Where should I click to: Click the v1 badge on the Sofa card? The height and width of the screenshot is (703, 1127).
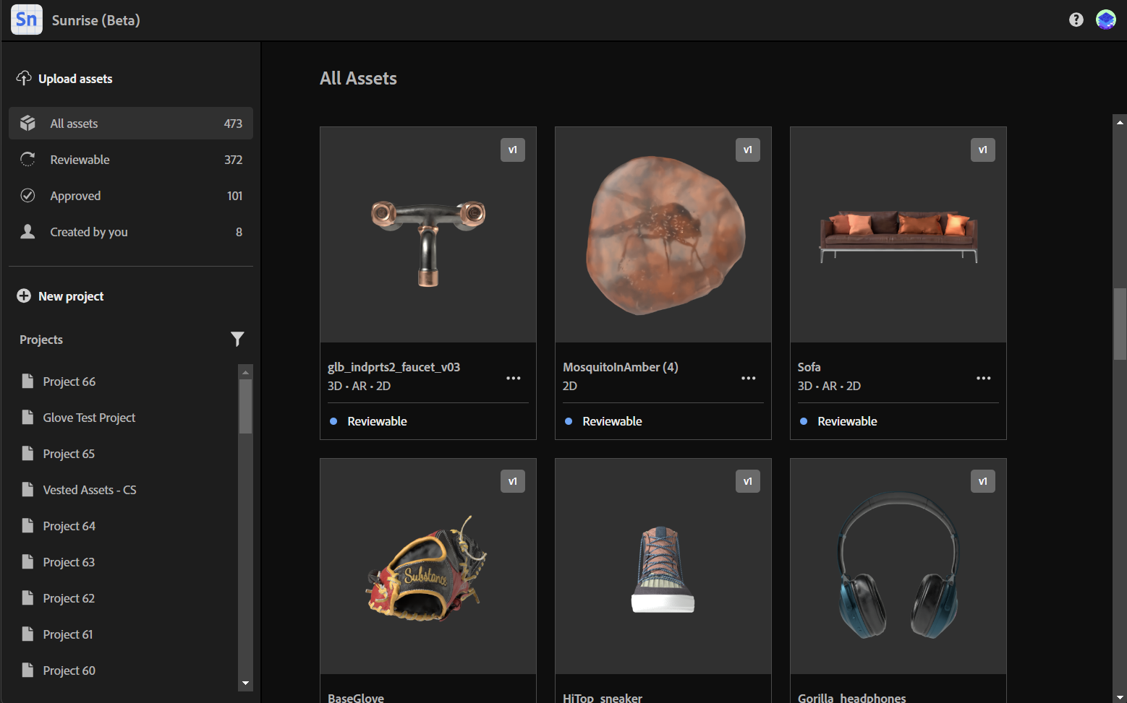click(x=982, y=150)
